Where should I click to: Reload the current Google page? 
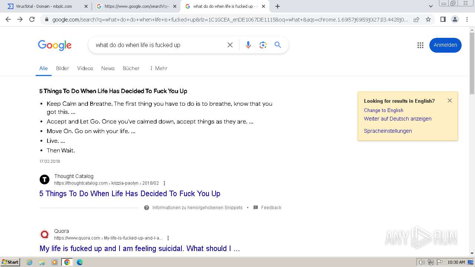(x=32, y=19)
